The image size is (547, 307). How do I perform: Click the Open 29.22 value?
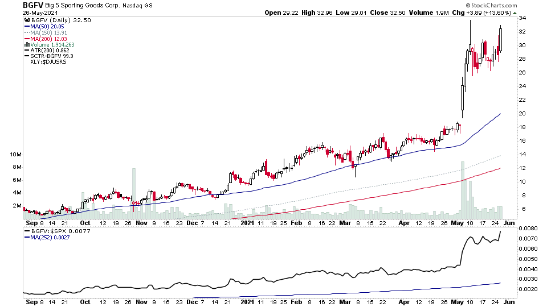pyautogui.click(x=281, y=13)
